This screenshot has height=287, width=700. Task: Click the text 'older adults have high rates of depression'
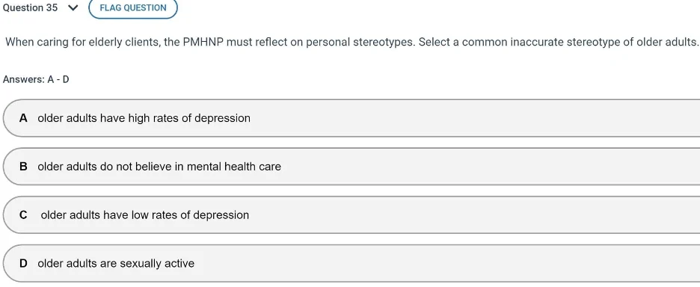point(144,118)
